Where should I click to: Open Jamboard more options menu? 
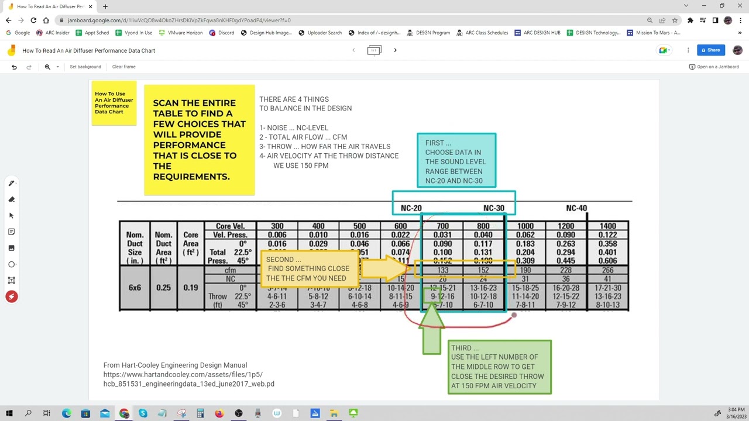coord(688,50)
